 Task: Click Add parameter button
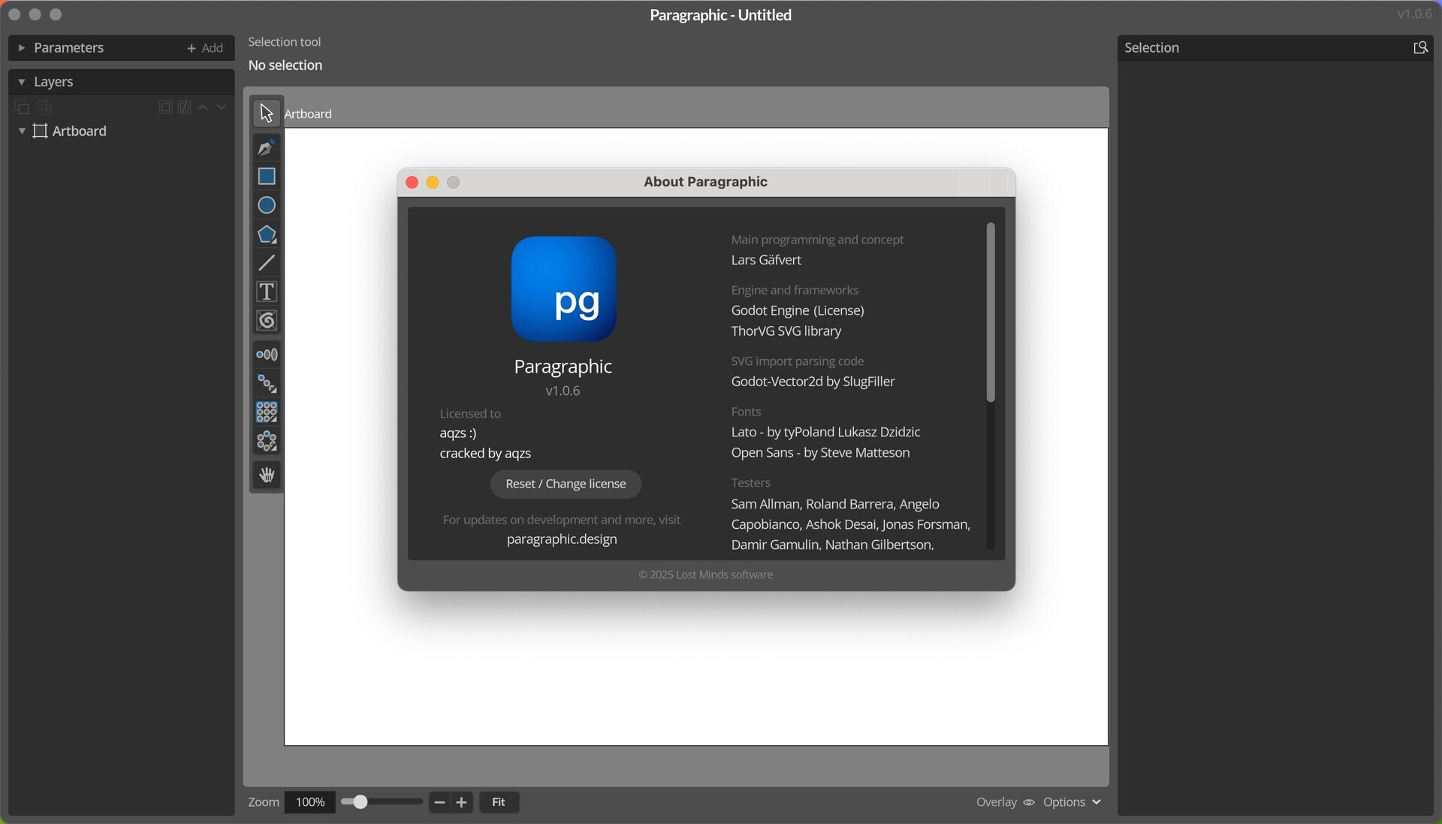[205, 48]
